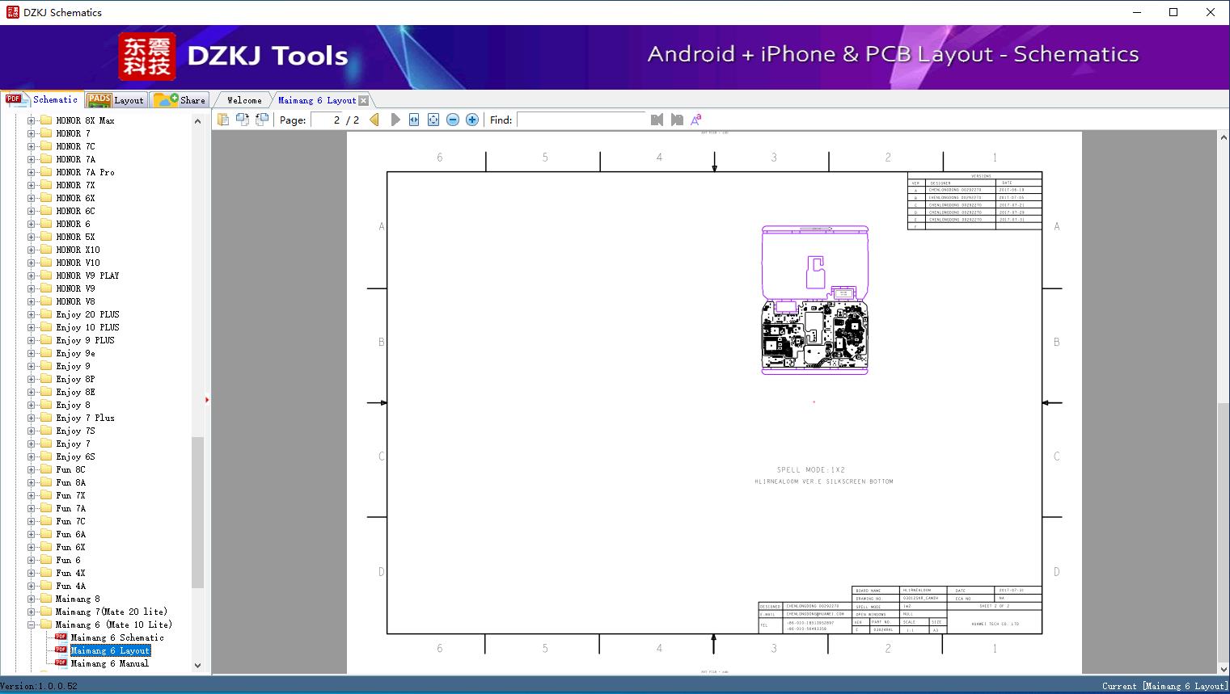Go to the previous page
Image resolution: width=1230 pixels, height=694 pixels.
point(374,120)
